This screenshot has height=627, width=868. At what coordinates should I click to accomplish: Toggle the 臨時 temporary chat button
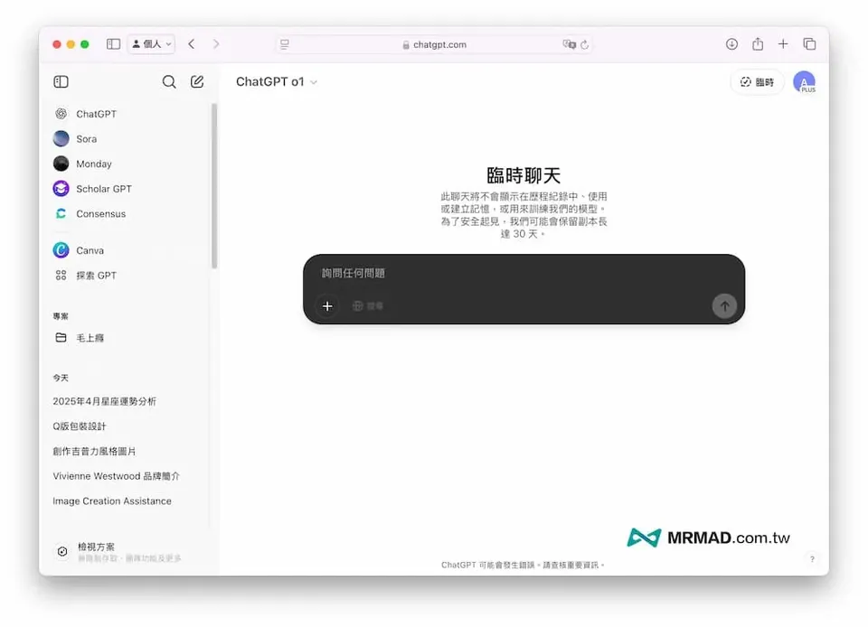click(x=758, y=82)
